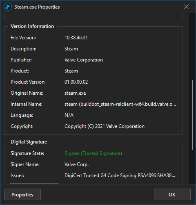
Task: Click the Internal Name: label
Action: point(27,104)
